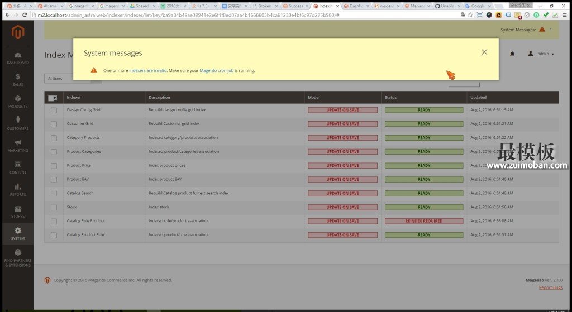572x312 pixels.
Task: Open the Sales sidebar menu
Action: point(17,80)
